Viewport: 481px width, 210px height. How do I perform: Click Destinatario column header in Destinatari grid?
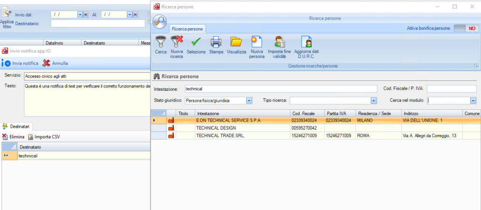click(x=84, y=147)
